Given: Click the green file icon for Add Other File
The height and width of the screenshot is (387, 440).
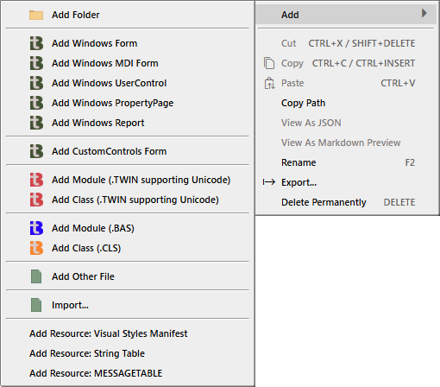Looking at the screenshot, I should [x=36, y=276].
